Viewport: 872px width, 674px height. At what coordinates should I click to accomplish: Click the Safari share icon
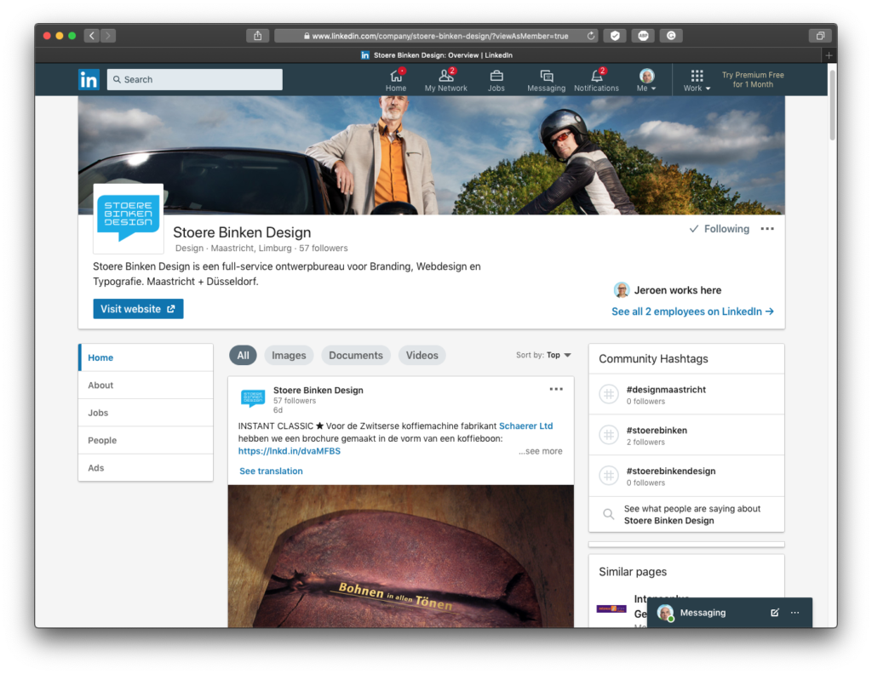tap(257, 36)
